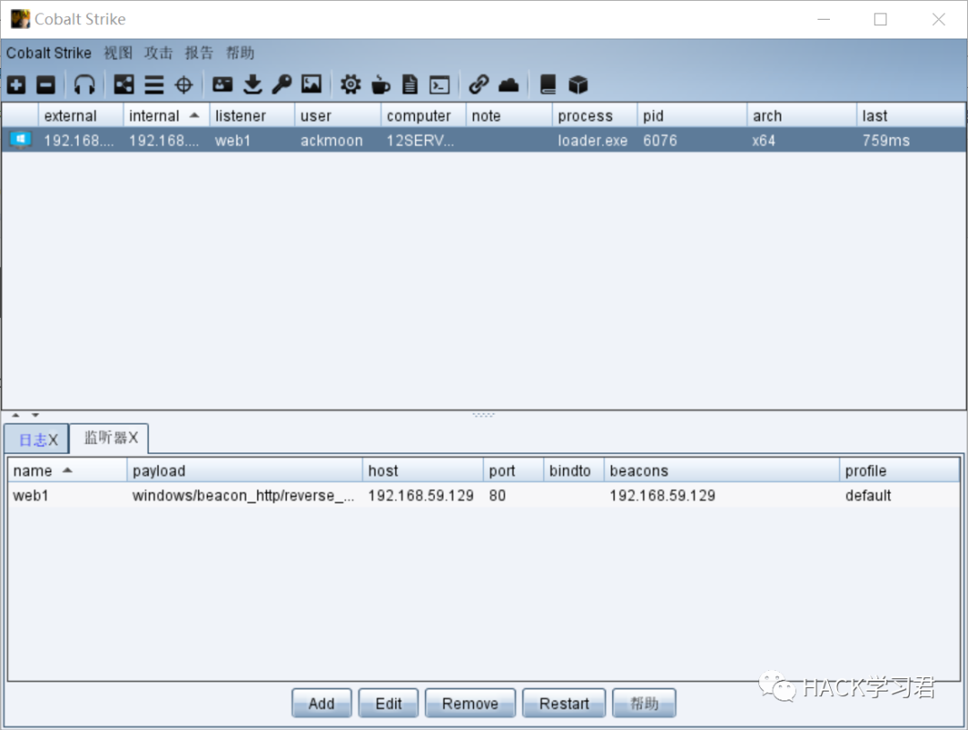Sort sessions by internal column header

pyautogui.click(x=166, y=116)
